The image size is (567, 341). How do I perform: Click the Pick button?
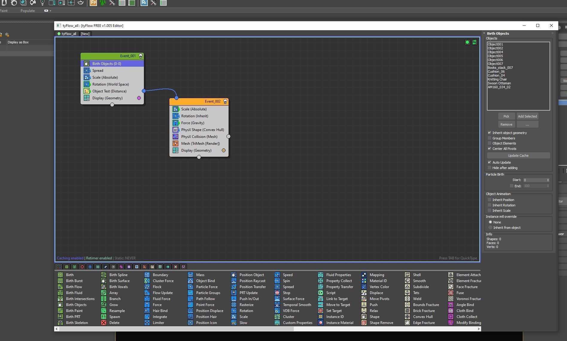coord(506,116)
